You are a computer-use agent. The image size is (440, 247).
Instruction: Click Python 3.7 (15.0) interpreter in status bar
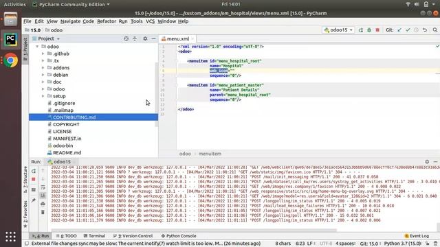pos(403,244)
